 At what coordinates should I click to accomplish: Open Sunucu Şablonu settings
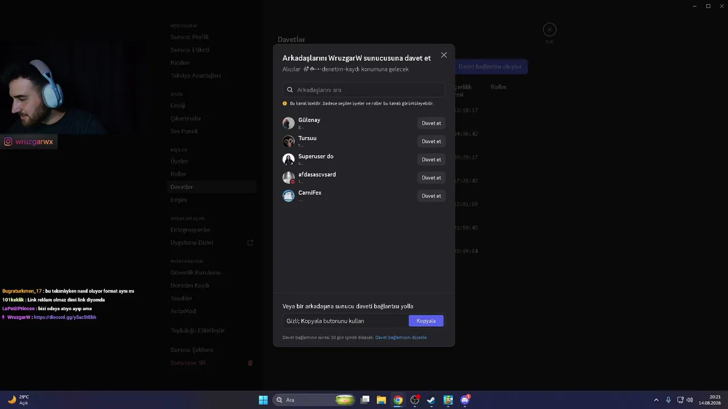click(192, 350)
